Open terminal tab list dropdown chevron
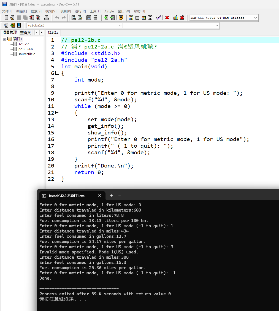The image size is (279, 311). tap(120, 196)
